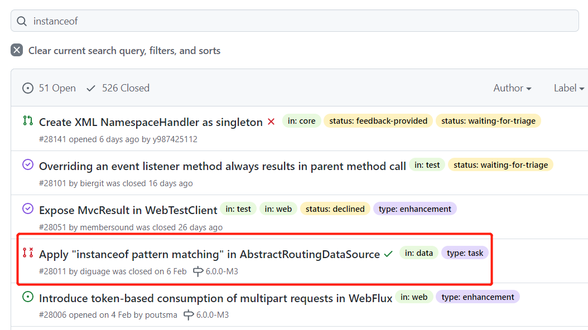Filter by purple type: task label
Image resolution: width=588 pixels, height=330 pixels.
pyautogui.click(x=465, y=253)
